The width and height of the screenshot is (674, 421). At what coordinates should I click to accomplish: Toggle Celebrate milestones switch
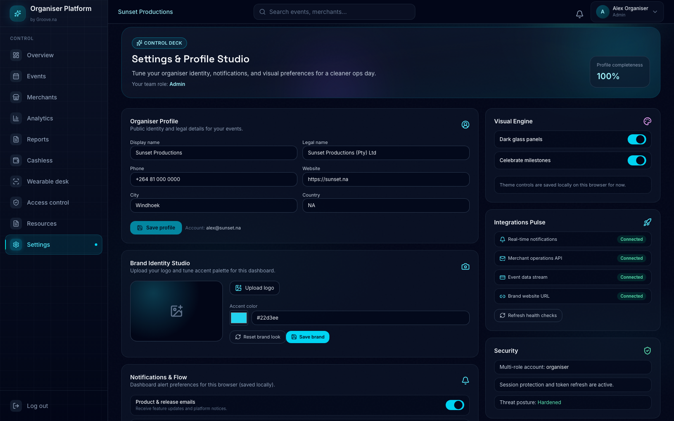click(637, 160)
